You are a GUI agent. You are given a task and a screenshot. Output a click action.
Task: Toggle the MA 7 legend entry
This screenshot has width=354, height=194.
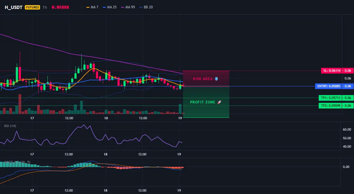point(92,7)
